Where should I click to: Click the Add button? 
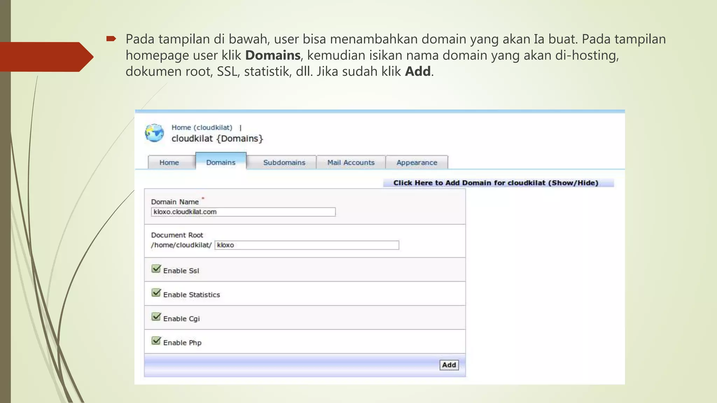449,365
